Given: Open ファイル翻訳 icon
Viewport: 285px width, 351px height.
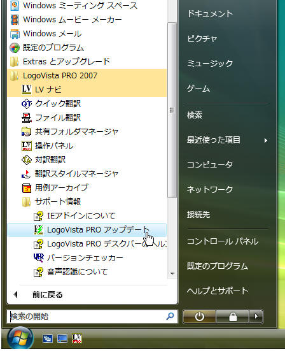Looking at the screenshot, I should click(x=27, y=118).
